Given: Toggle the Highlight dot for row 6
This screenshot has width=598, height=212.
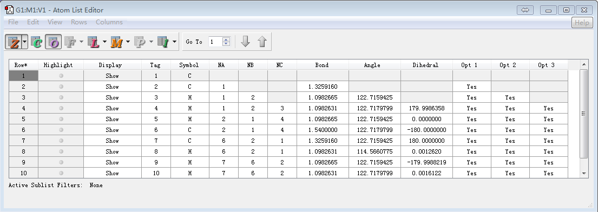Looking at the screenshot, I should (x=61, y=130).
